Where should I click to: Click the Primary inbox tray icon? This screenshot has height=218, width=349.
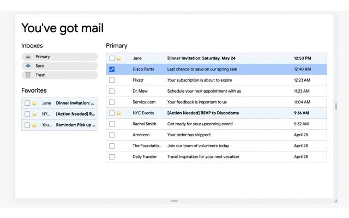(28, 57)
